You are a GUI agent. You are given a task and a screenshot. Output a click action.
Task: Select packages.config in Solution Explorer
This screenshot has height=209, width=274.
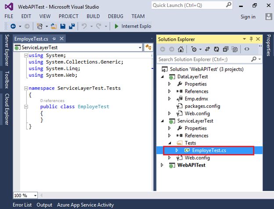click(x=202, y=106)
